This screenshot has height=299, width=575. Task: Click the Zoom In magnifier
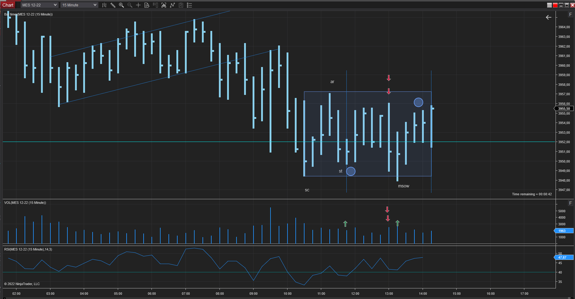tap(121, 5)
